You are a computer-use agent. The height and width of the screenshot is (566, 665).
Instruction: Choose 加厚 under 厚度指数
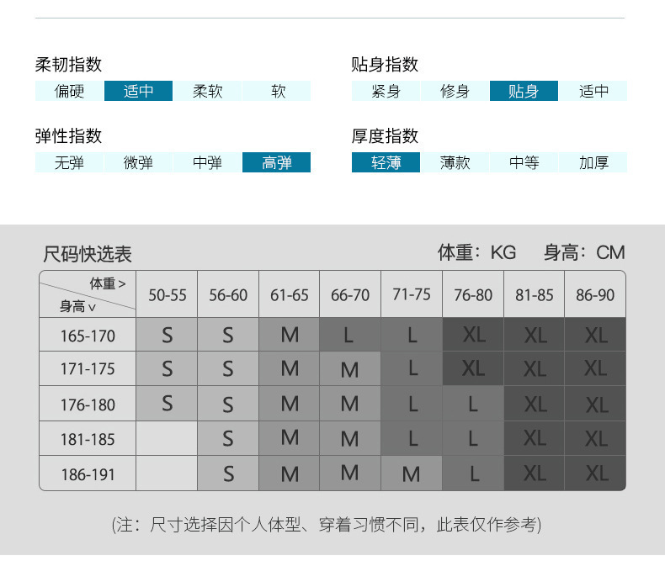(593, 162)
